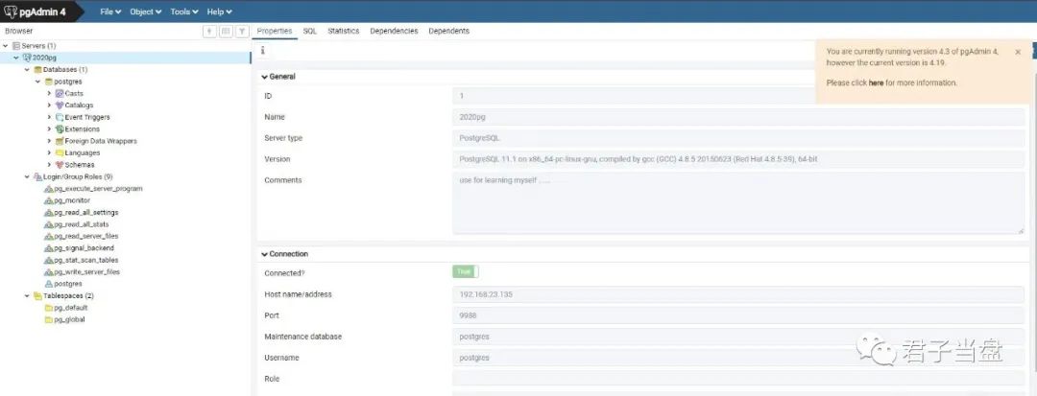The height and width of the screenshot is (396, 1037).
Task: Toggle the Connected? True switch
Action: click(x=465, y=272)
